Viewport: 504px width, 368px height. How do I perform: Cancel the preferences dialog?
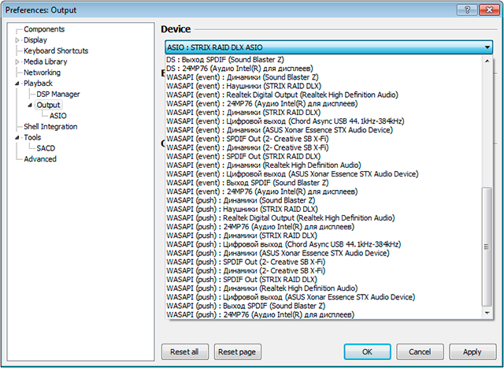coord(420,352)
